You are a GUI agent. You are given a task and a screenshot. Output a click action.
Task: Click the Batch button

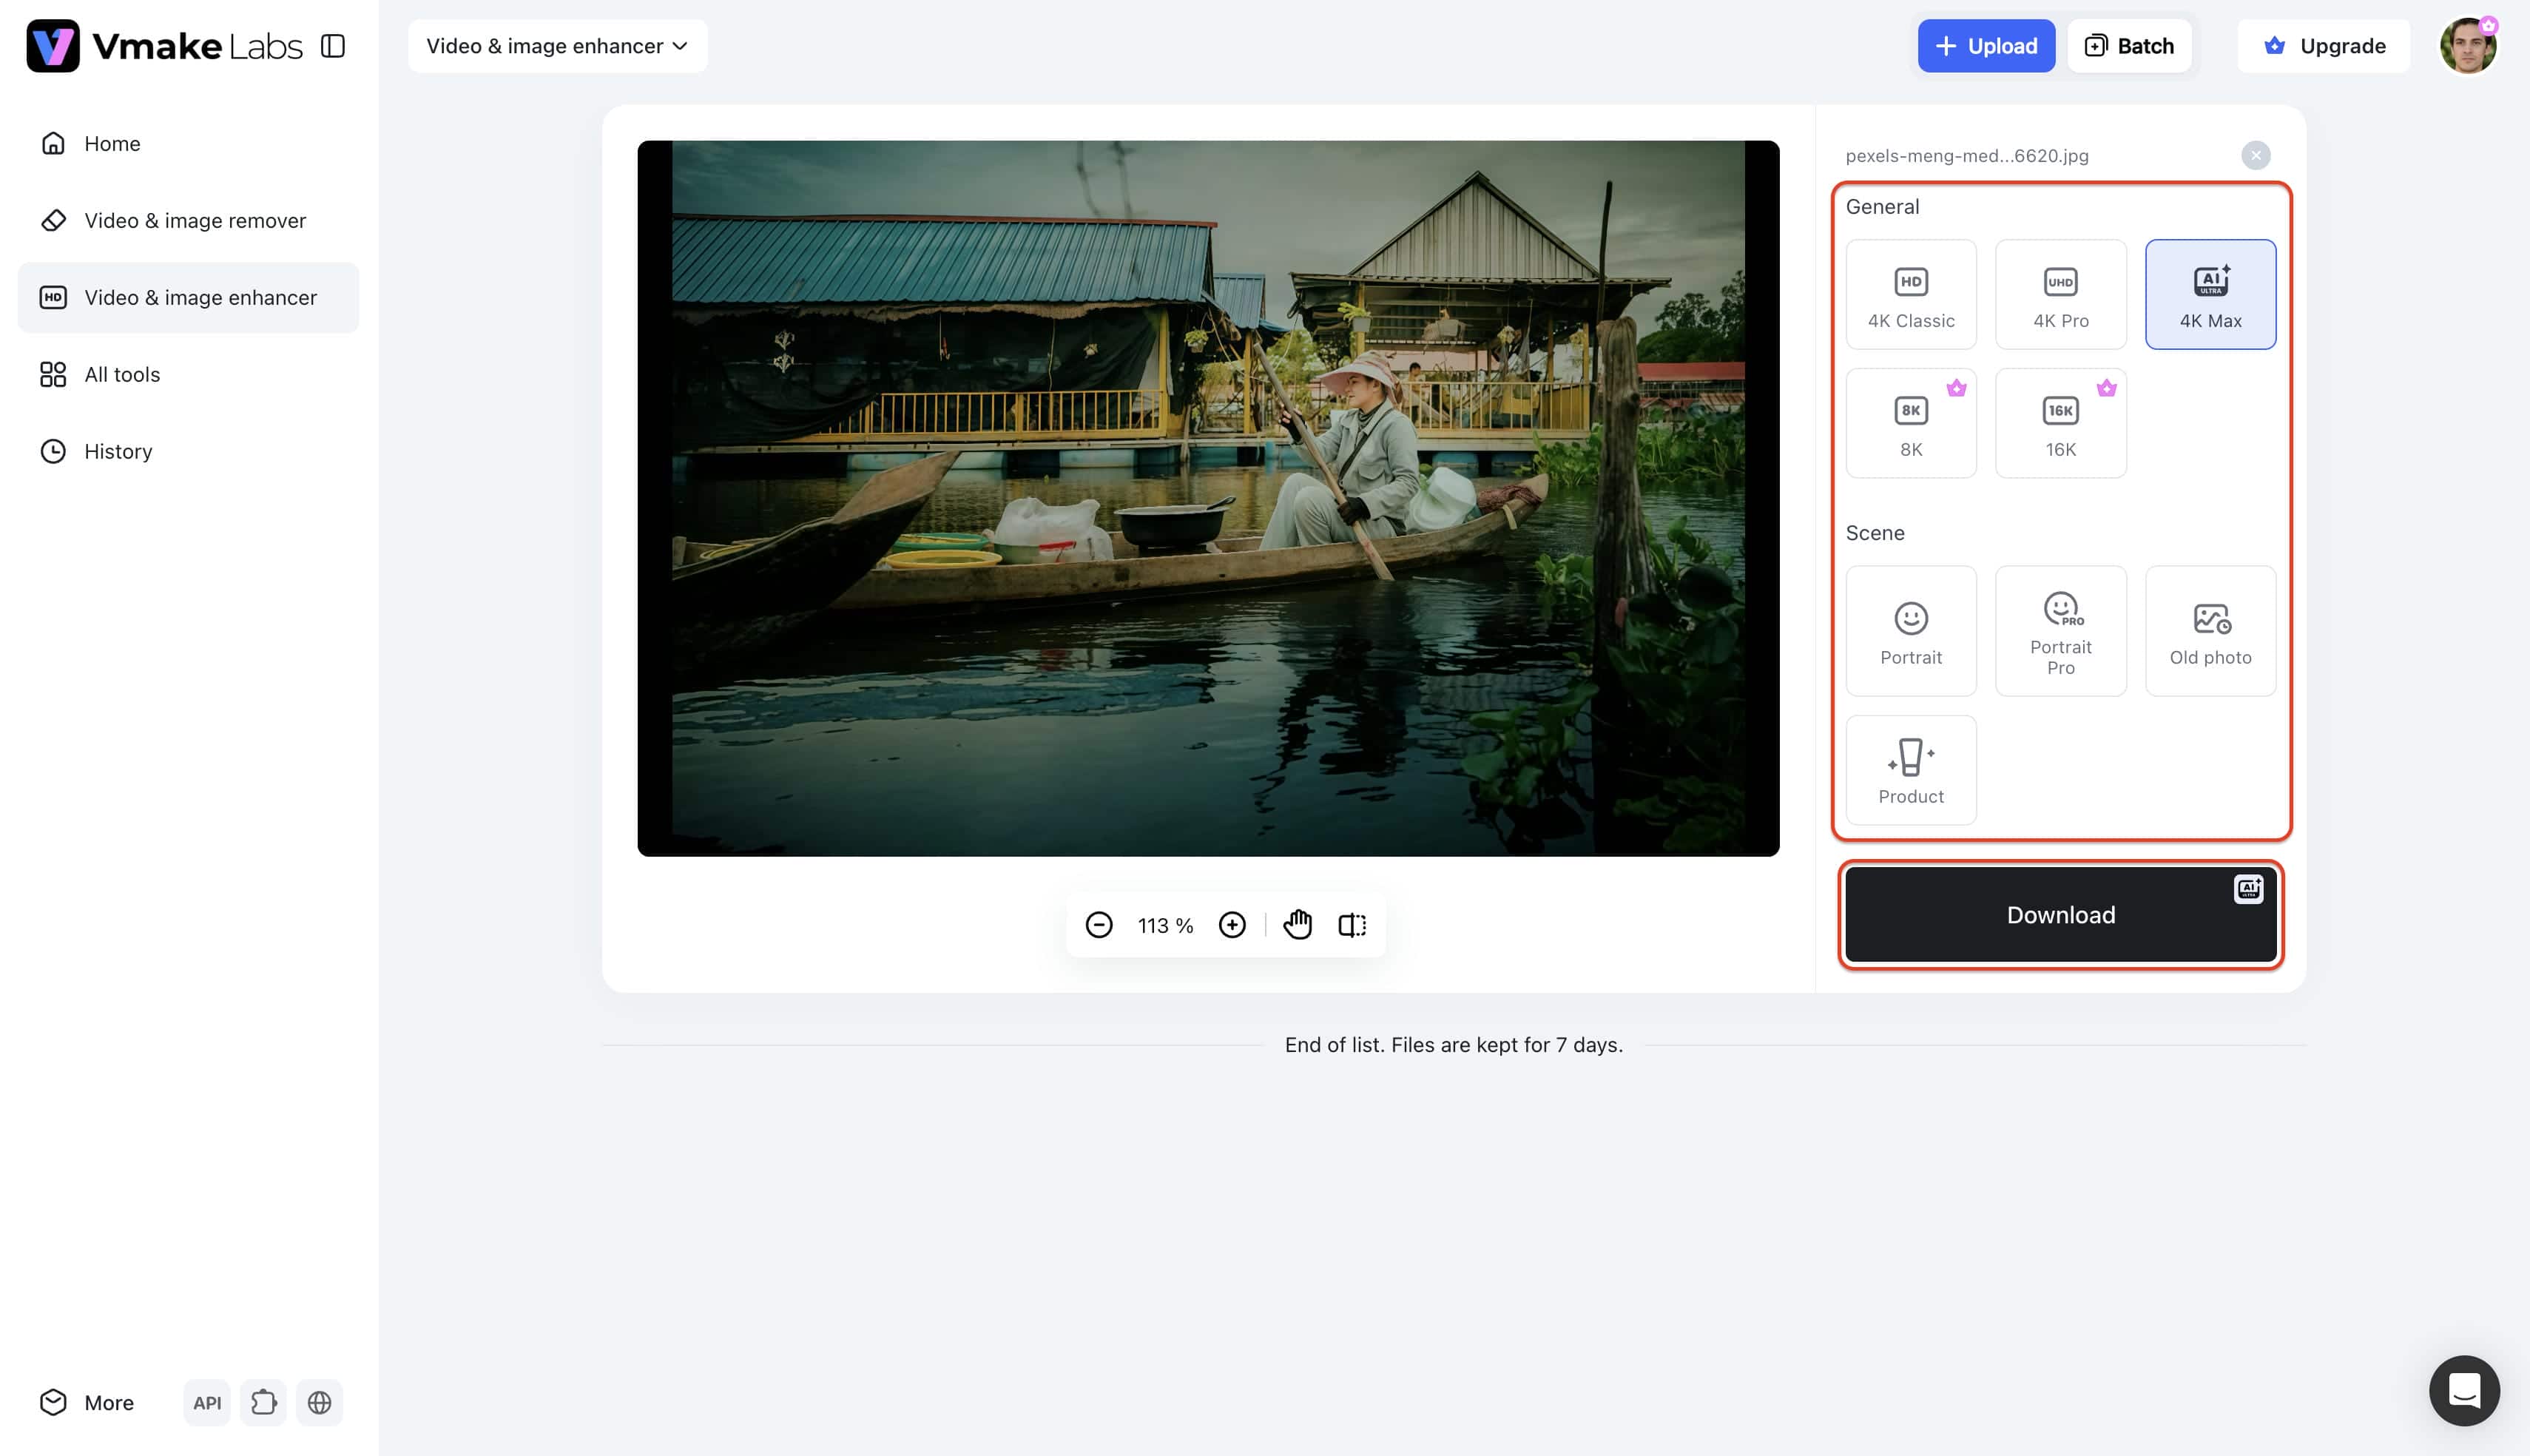click(x=2129, y=46)
